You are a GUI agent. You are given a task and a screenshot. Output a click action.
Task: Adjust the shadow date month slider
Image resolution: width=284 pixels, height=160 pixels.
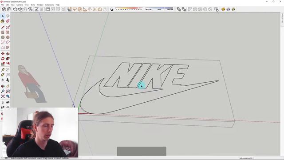click(129, 9)
